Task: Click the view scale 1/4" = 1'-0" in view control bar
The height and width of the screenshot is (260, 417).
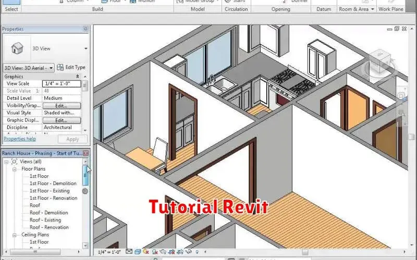Action: click(x=109, y=252)
